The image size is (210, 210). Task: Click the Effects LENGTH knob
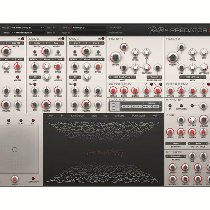point(172,167)
